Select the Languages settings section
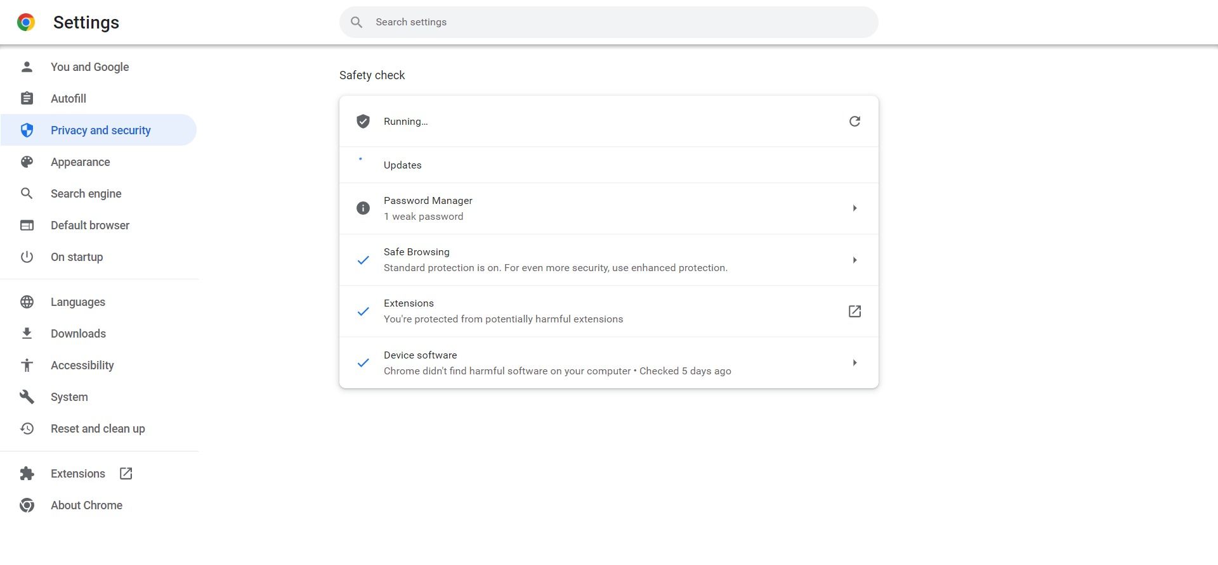 [78, 302]
